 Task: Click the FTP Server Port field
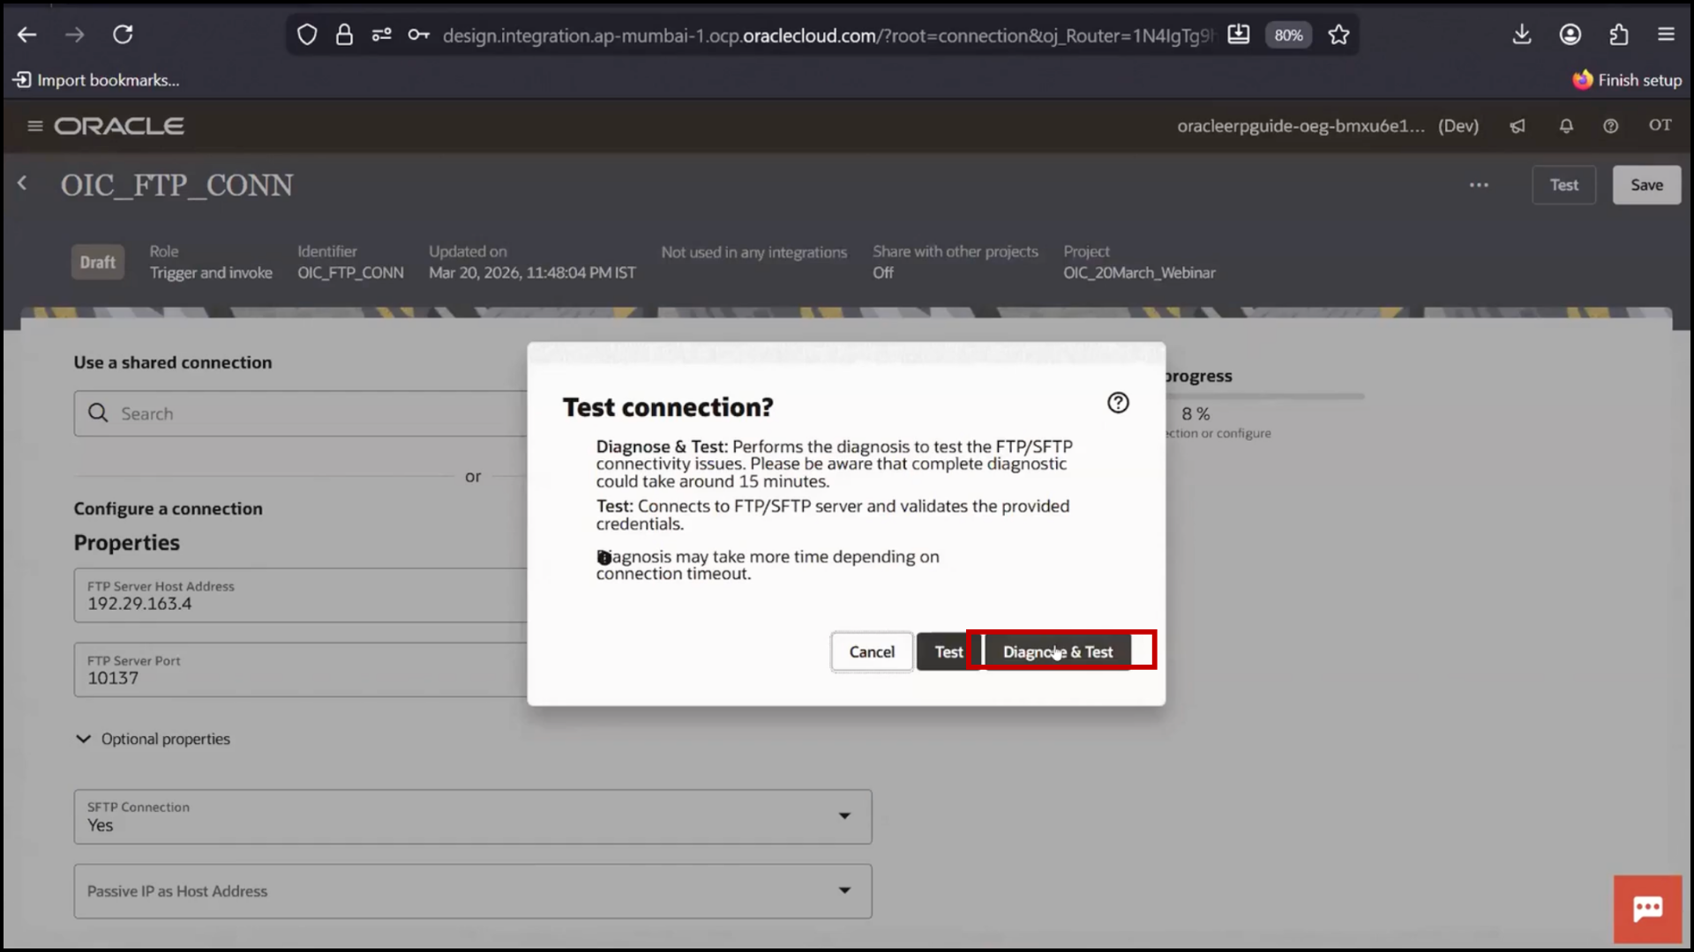(x=300, y=670)
